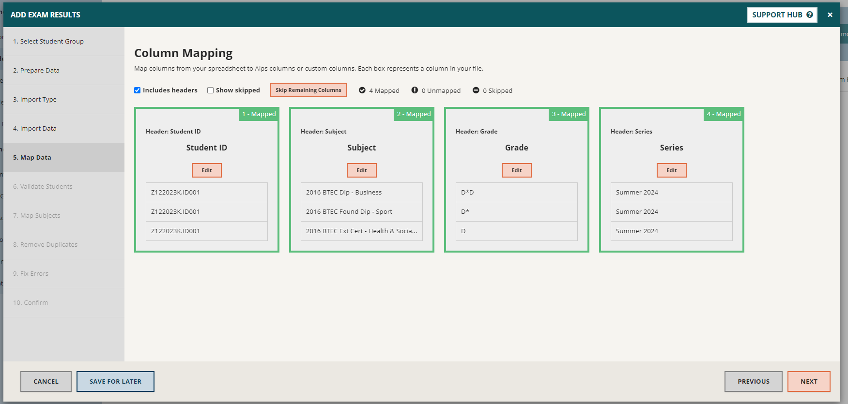The width and height of the screenshot is (848, 404).
Task: Click the Cancel button
Action: click(46, 381)
